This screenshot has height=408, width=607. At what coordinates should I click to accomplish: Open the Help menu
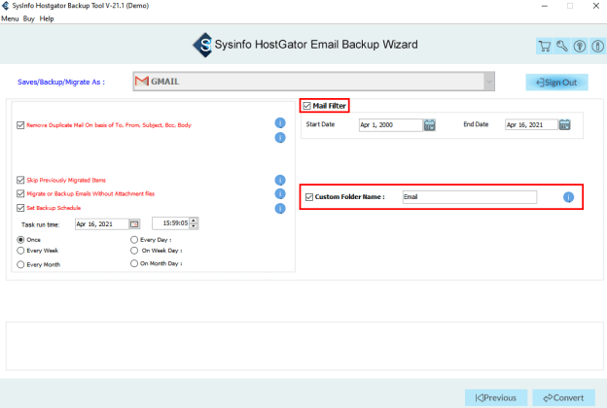coord(47,18)
